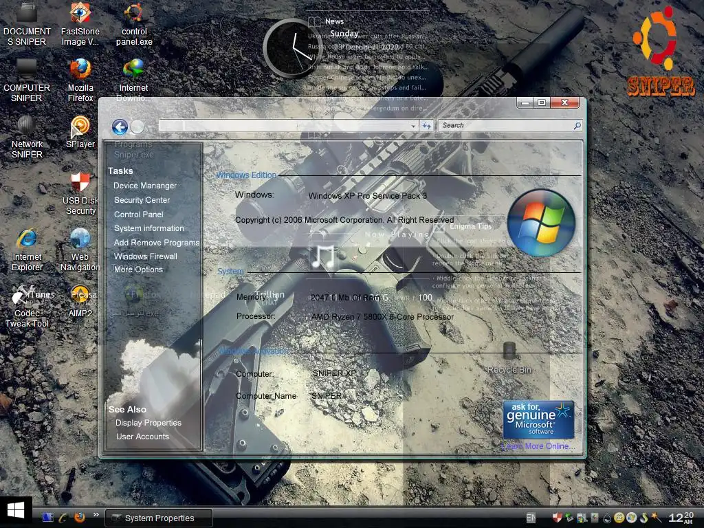The height and width of the screenshot is (528, 704).
Task: Open Codec Tweak Tool desktop icon
Action: click(27, 307)
